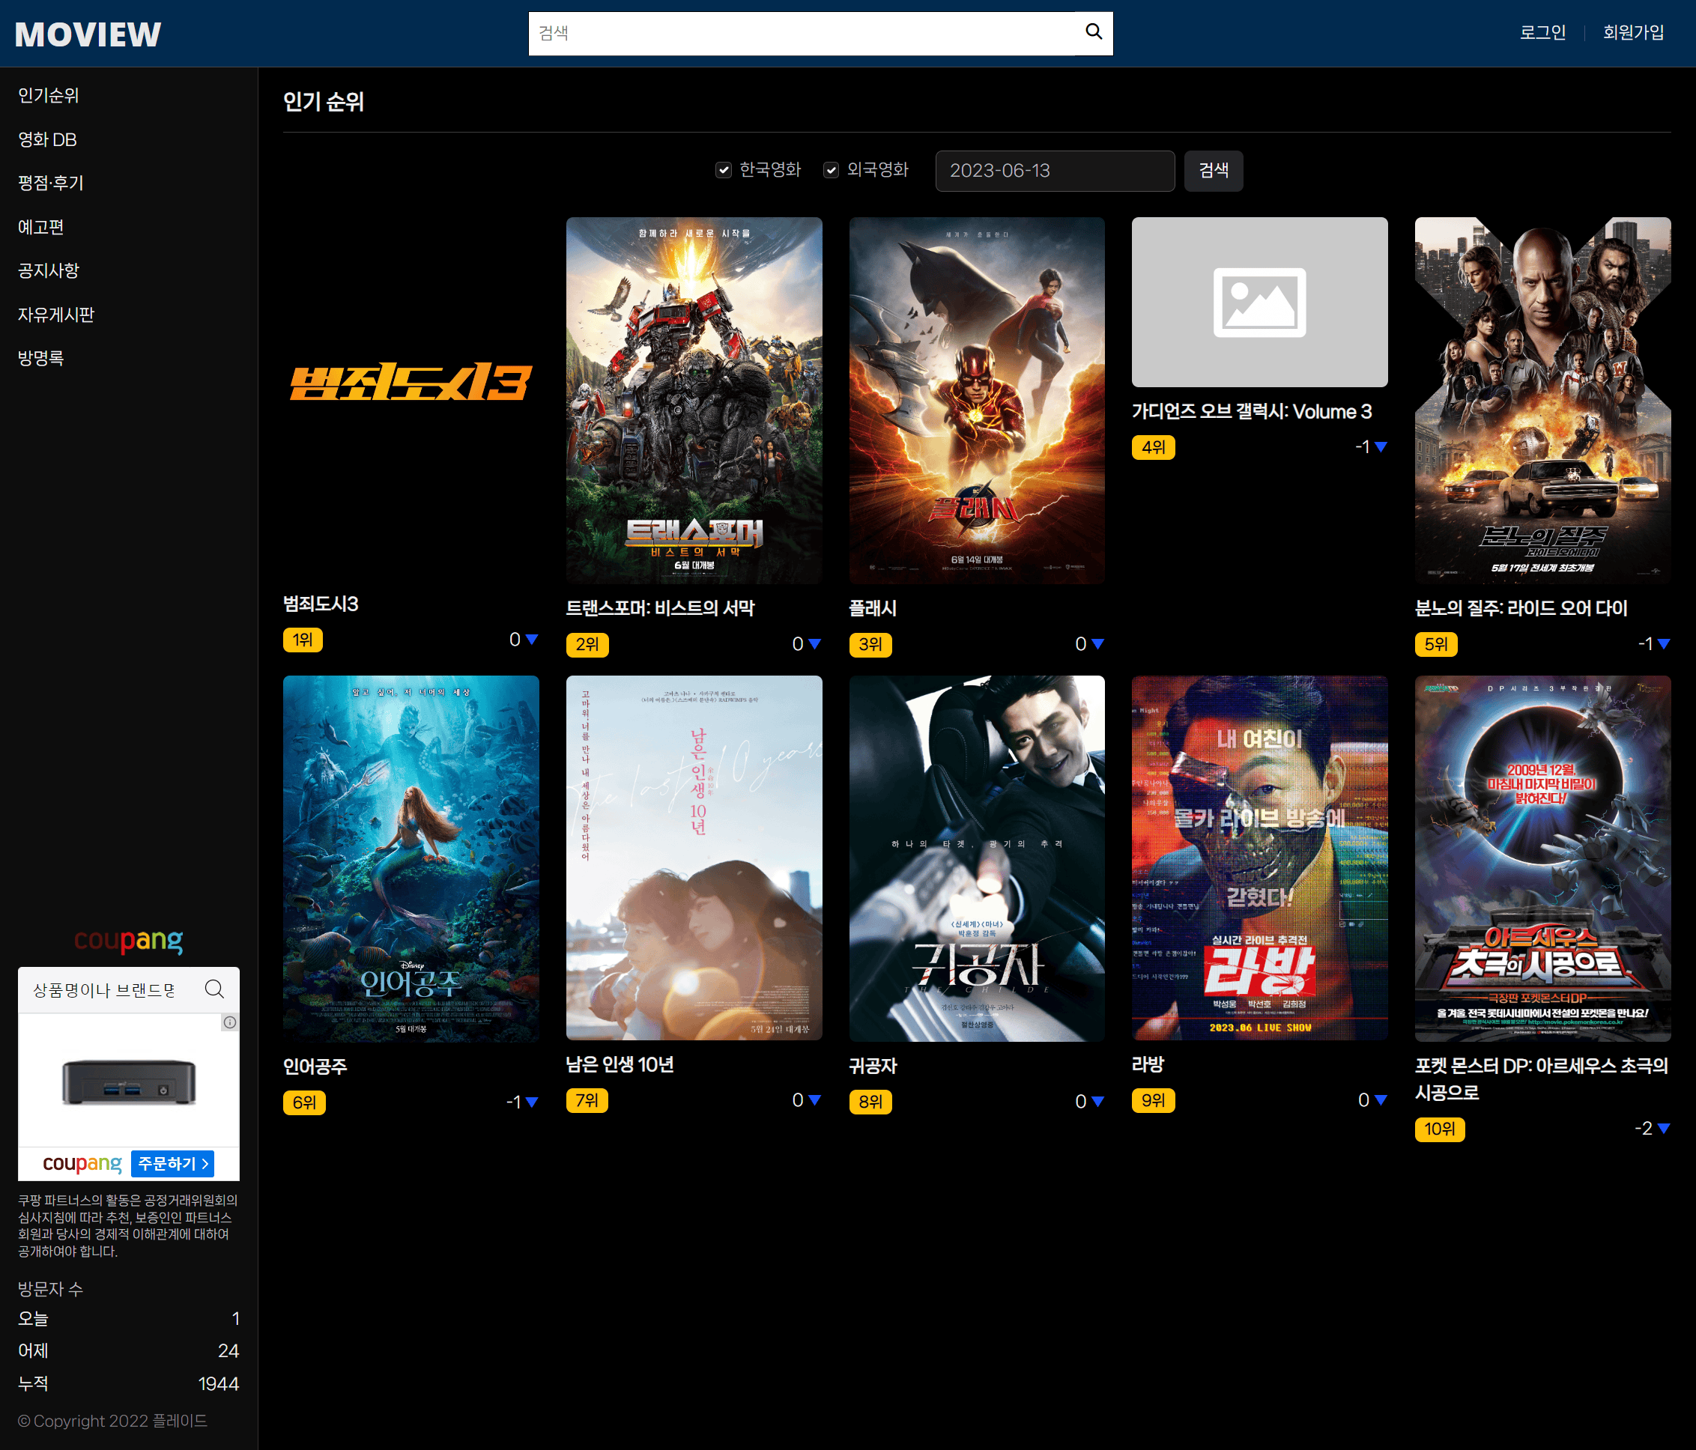Click the Coupang ad search magnifier icon

coord(214,989)
